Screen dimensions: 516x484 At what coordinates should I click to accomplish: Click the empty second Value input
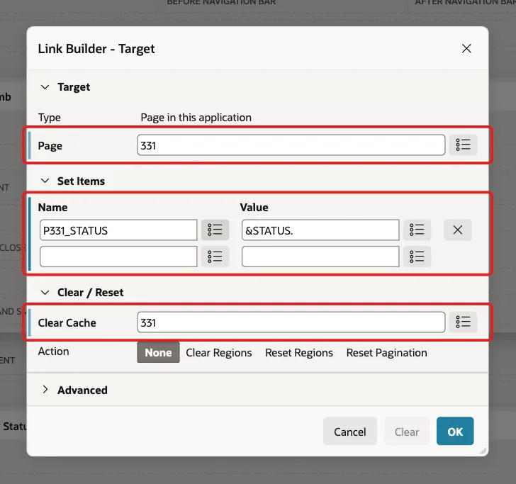pos(320,257)
